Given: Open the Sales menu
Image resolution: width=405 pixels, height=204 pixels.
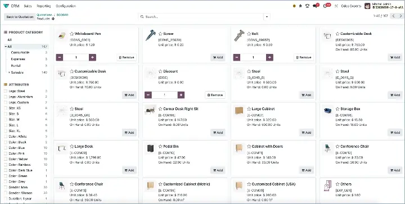Looking at the screenshot, I should (x=28, y=6).
